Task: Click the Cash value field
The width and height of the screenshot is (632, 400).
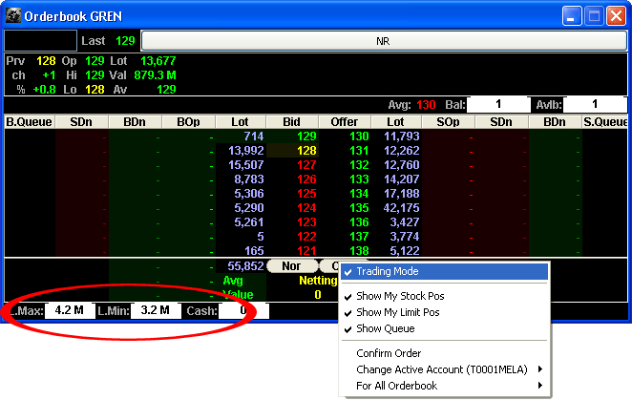Action: click(243, 310)
